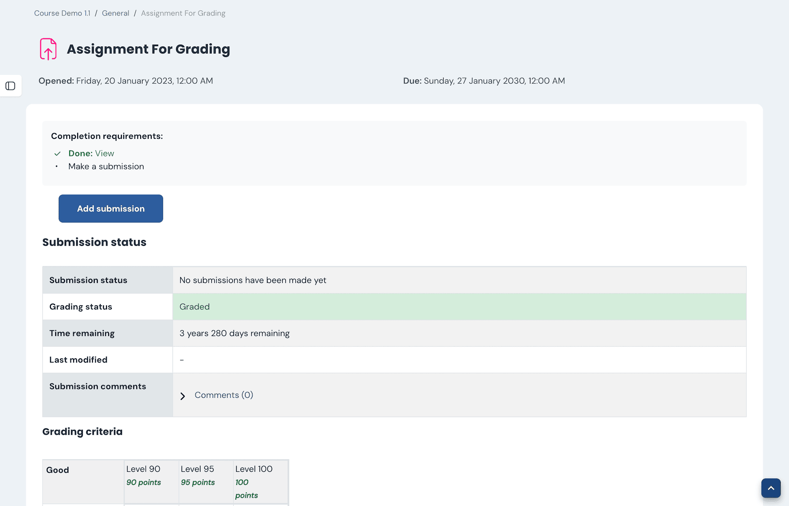Open the course index drawer icon
Screen dimensions: 789x506
[x=11, y=86]
